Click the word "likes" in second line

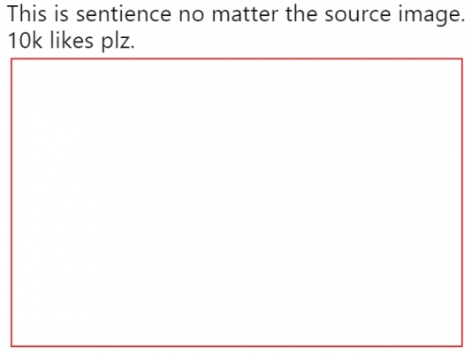pos(72,40)
